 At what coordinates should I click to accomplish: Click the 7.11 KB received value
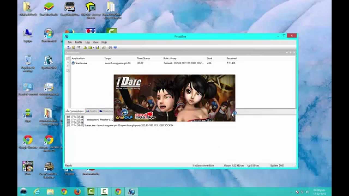231,63
